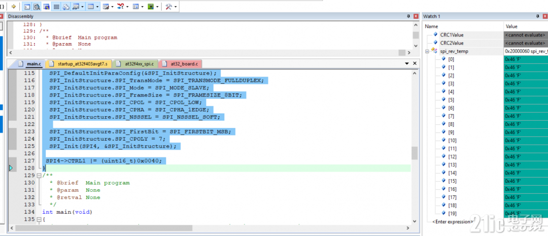Click the array icon beside spi_rev_temp

point(434,51)
